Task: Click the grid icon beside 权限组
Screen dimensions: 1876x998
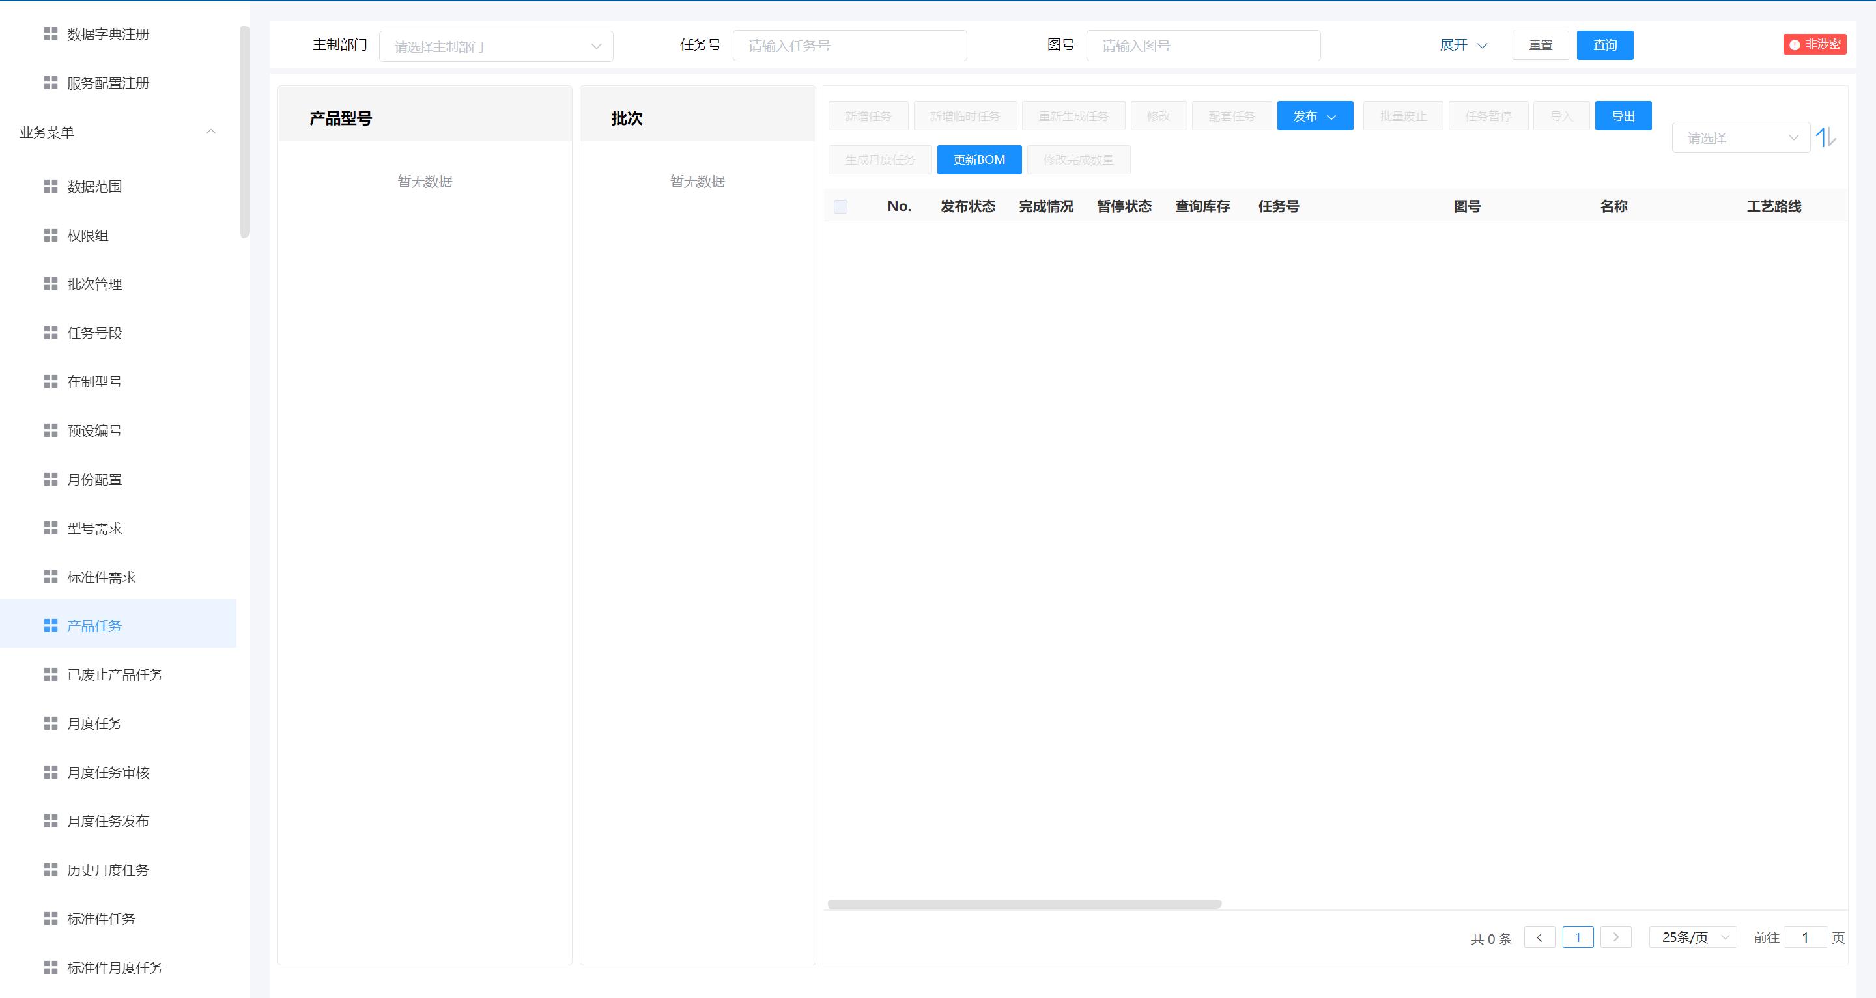Action: click(50, 235)
